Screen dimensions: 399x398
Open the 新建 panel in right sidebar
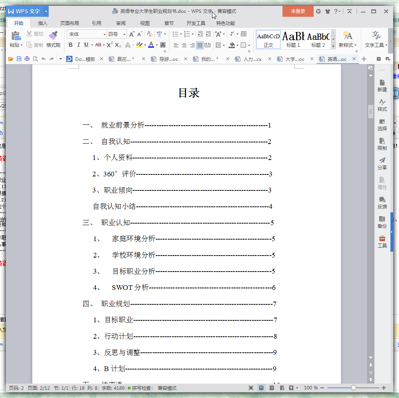tap(382, 86)
